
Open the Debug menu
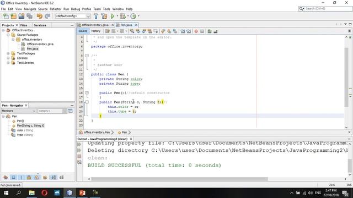76,9
